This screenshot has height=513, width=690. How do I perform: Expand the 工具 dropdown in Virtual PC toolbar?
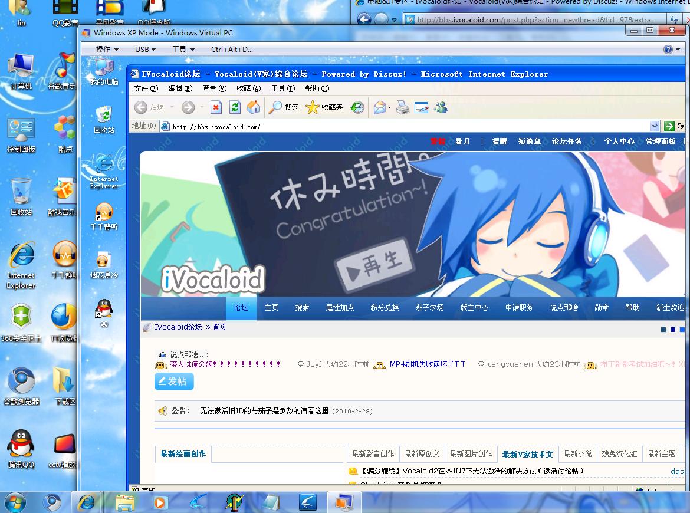click(183, 50)
